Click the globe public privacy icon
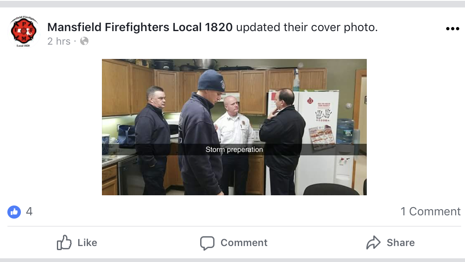The width and height of the screenshot is (465, 262). coord(84,41)
